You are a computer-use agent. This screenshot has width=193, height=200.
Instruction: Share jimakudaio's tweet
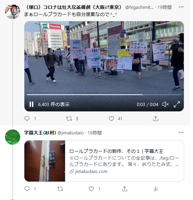[124, 189]
